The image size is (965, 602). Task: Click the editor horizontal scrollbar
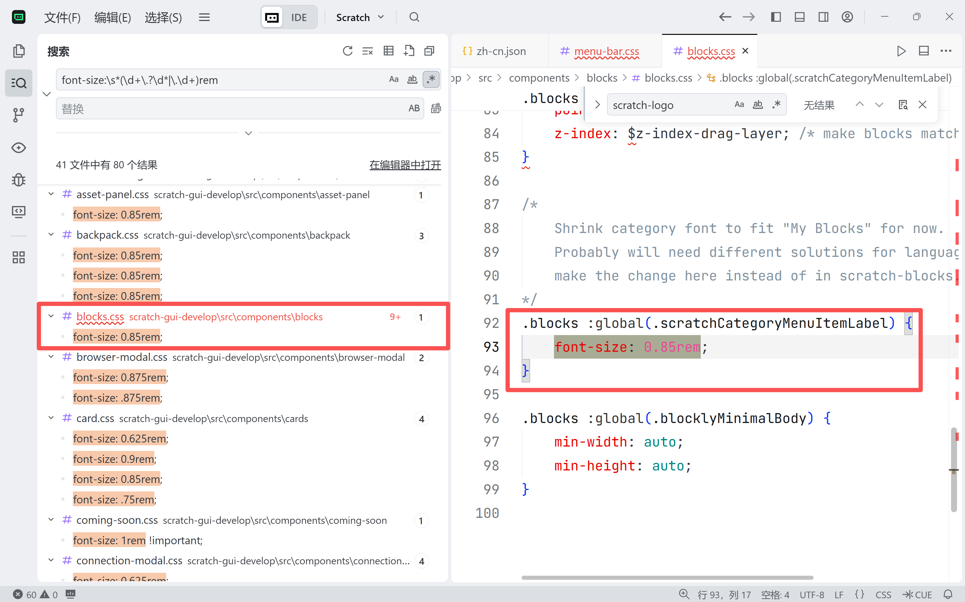(x=667, y=577)
